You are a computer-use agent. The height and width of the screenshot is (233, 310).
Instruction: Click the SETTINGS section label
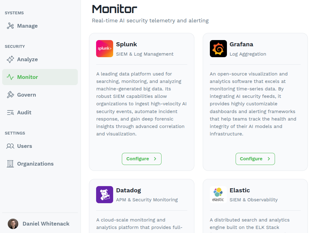[15, 133]
